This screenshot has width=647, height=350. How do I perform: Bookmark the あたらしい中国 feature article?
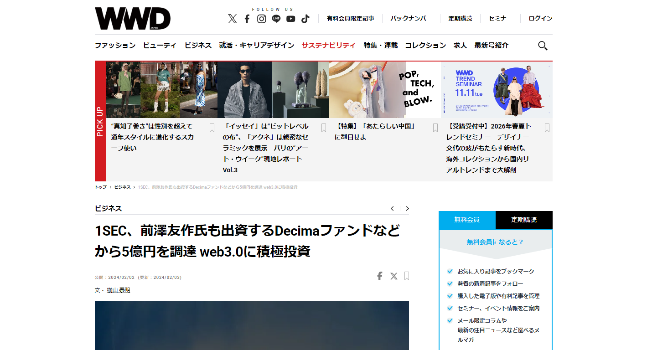pos(435,128)
